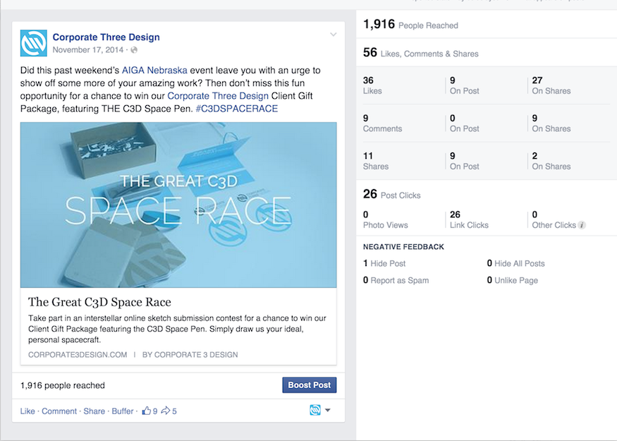
Task: Click the link preview description about the sketch contest
Action: [x=177, y=329]
